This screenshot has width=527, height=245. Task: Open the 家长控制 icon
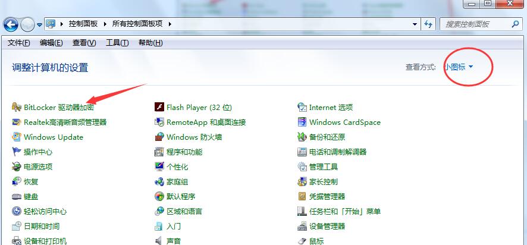302,182
